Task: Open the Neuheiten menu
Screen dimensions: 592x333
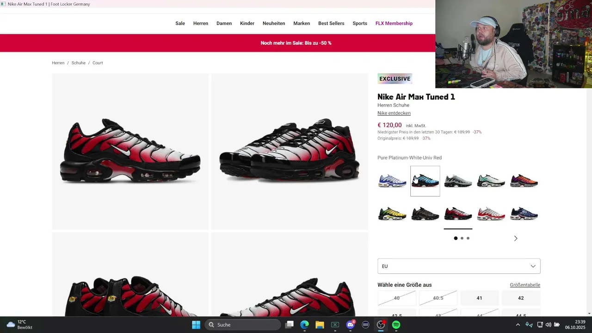Action: [x=274, y=23]
